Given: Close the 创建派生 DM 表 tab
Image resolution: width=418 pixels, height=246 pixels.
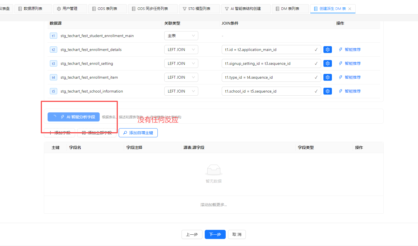Looking at the screenshot, I should coord(350,9).
